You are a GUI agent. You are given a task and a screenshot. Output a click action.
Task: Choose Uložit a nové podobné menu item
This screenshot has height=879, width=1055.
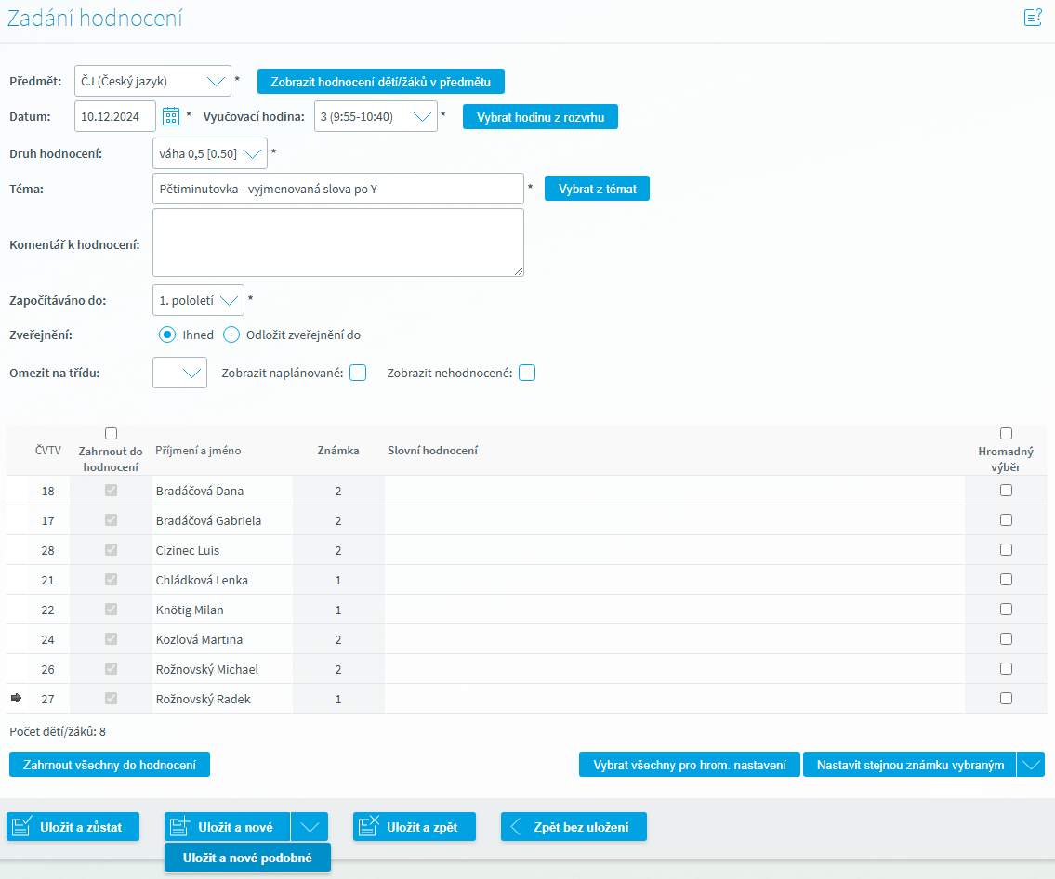[x=247, y=858]
